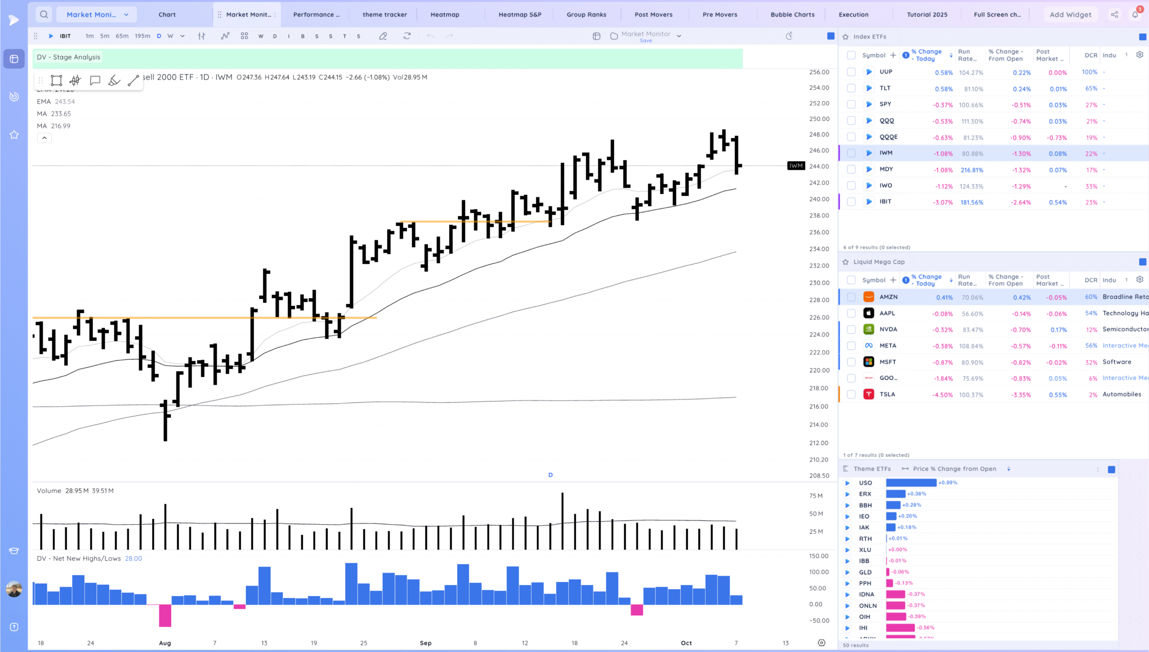Click the share icon in top bar
Image resolution: width=1149 pixels, height=652 pixels.
[x=1114, y=14]
